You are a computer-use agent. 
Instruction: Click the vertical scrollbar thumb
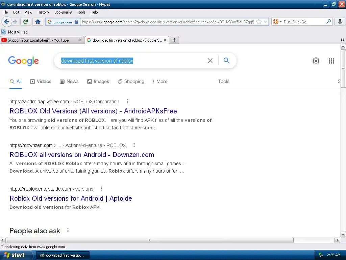pos(343,69)
